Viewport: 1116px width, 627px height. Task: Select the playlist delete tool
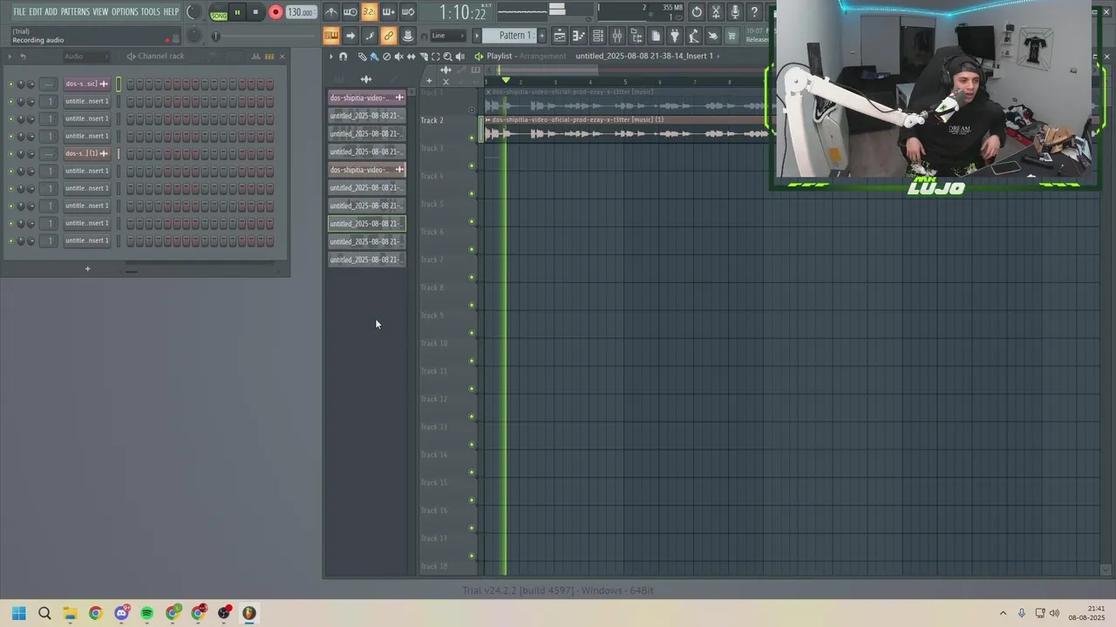pos(386,57)
